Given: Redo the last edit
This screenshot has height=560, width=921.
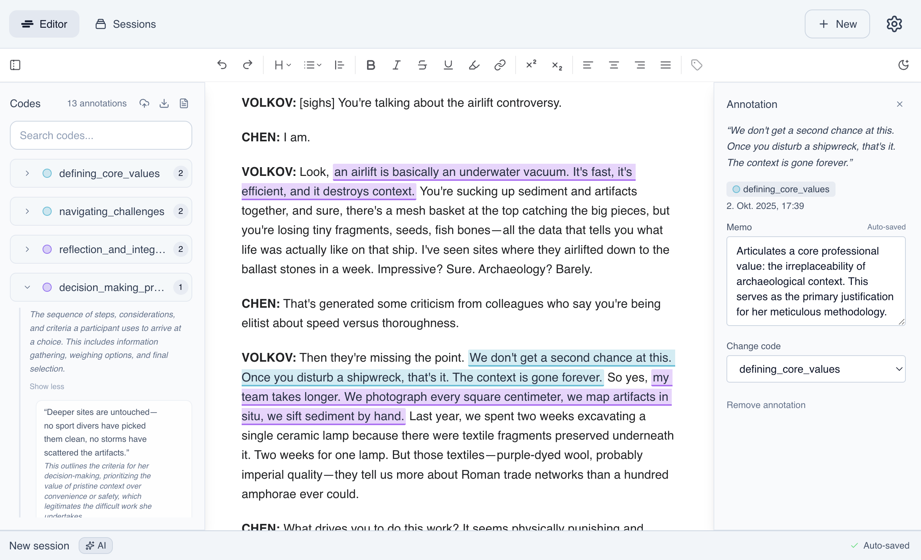Looking at the screenshot, I should (x=247, y=65).
